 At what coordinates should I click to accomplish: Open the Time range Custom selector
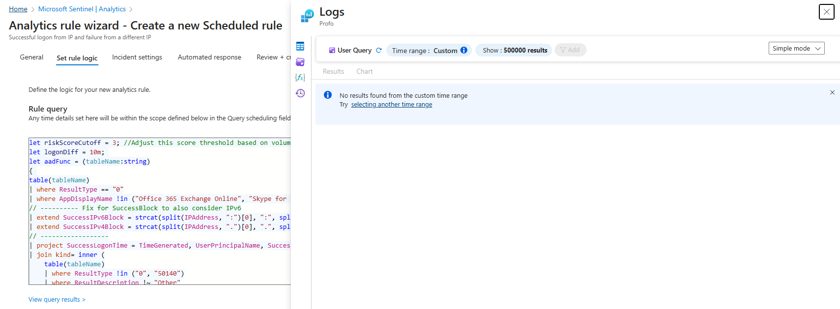click(x=429, y=50)
